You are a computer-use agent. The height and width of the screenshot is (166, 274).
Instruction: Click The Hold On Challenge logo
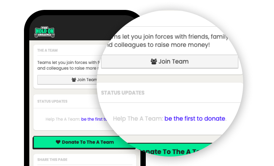pyautogui.click(x=45, y=32)
